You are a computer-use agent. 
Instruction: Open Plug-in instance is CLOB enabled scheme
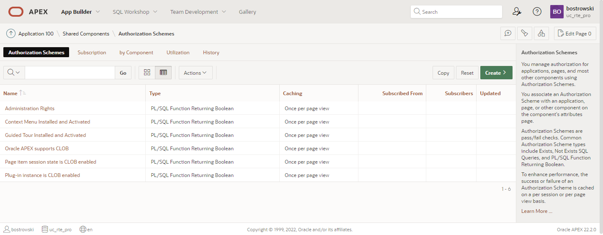(x=43, y=175)
